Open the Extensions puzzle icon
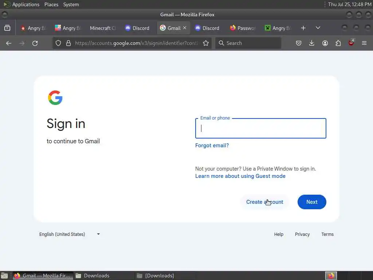Viewport: 373px width, 280px height. pos(338,43)
